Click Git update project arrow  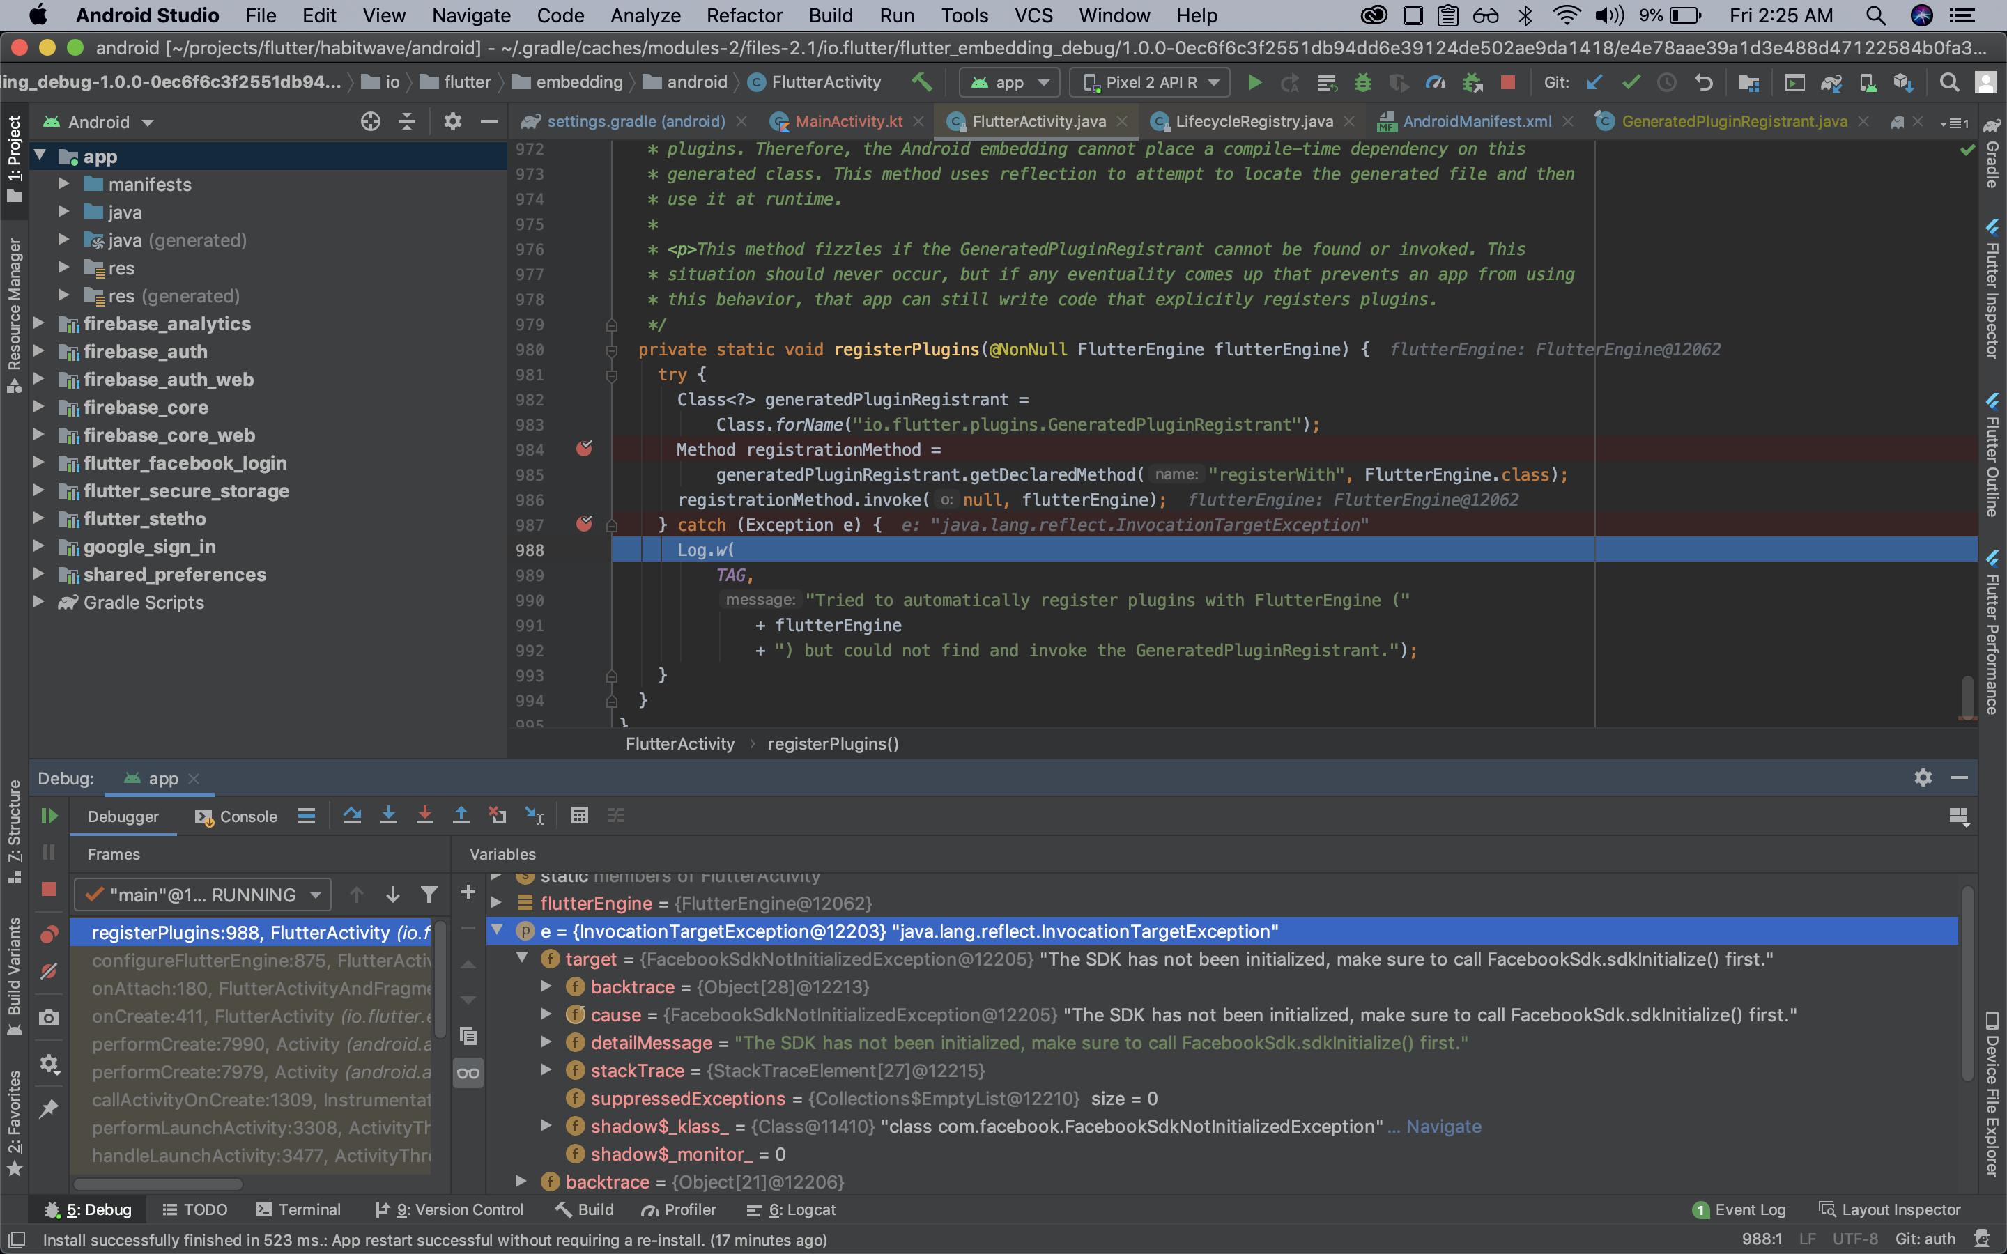pos(1594,82)
